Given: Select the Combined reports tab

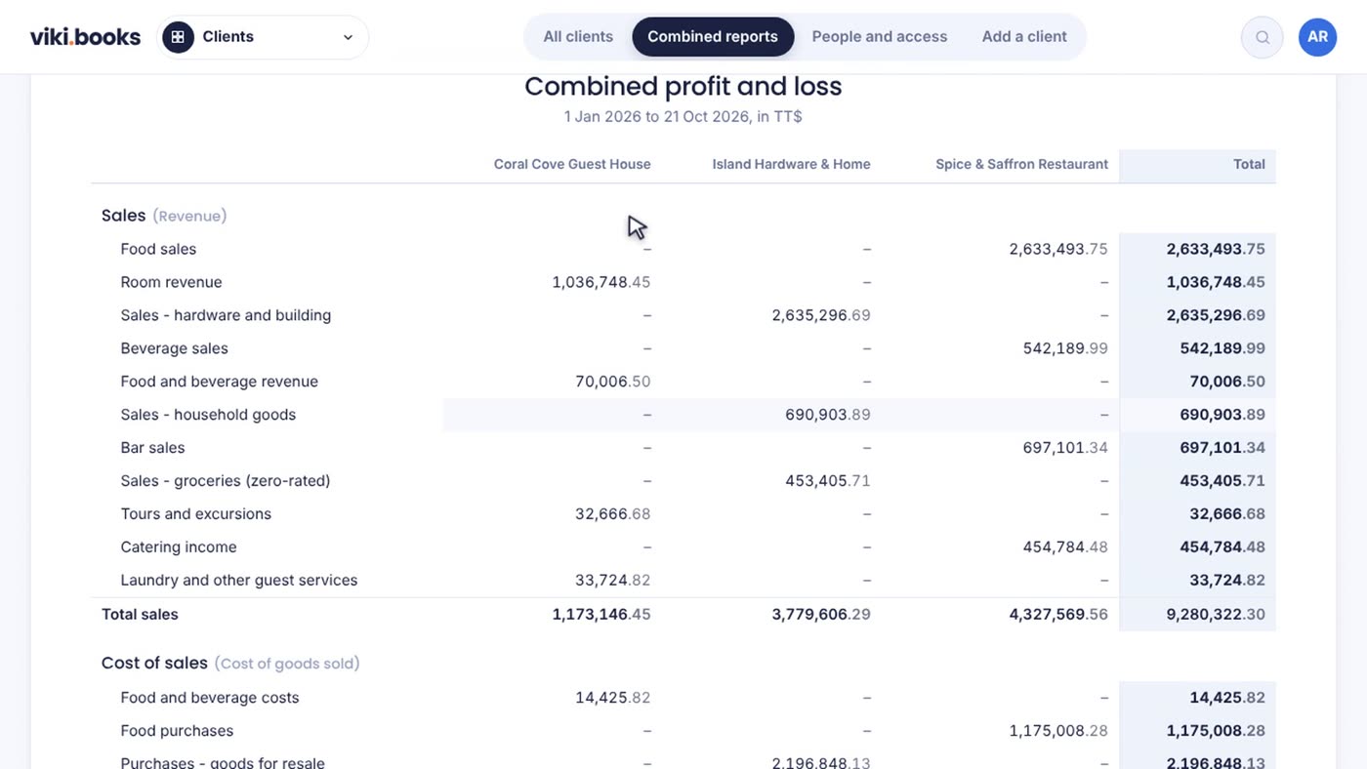Looking at the screenshot, I should coord(713,37).
